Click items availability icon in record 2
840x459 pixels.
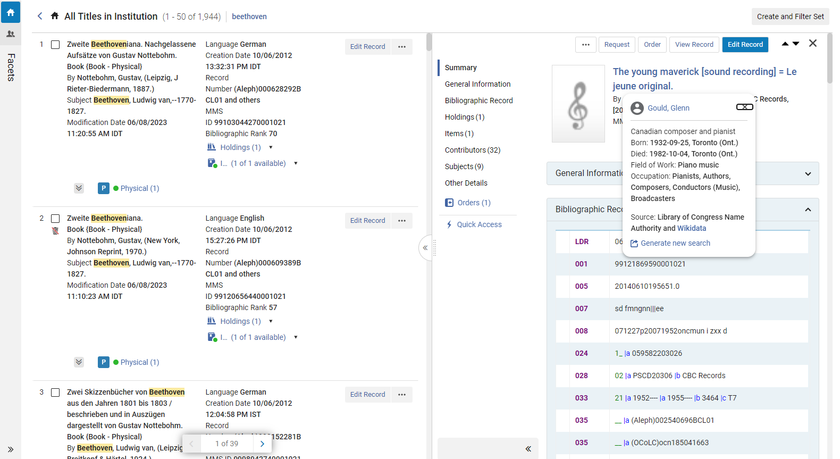[x=212, y=337]
